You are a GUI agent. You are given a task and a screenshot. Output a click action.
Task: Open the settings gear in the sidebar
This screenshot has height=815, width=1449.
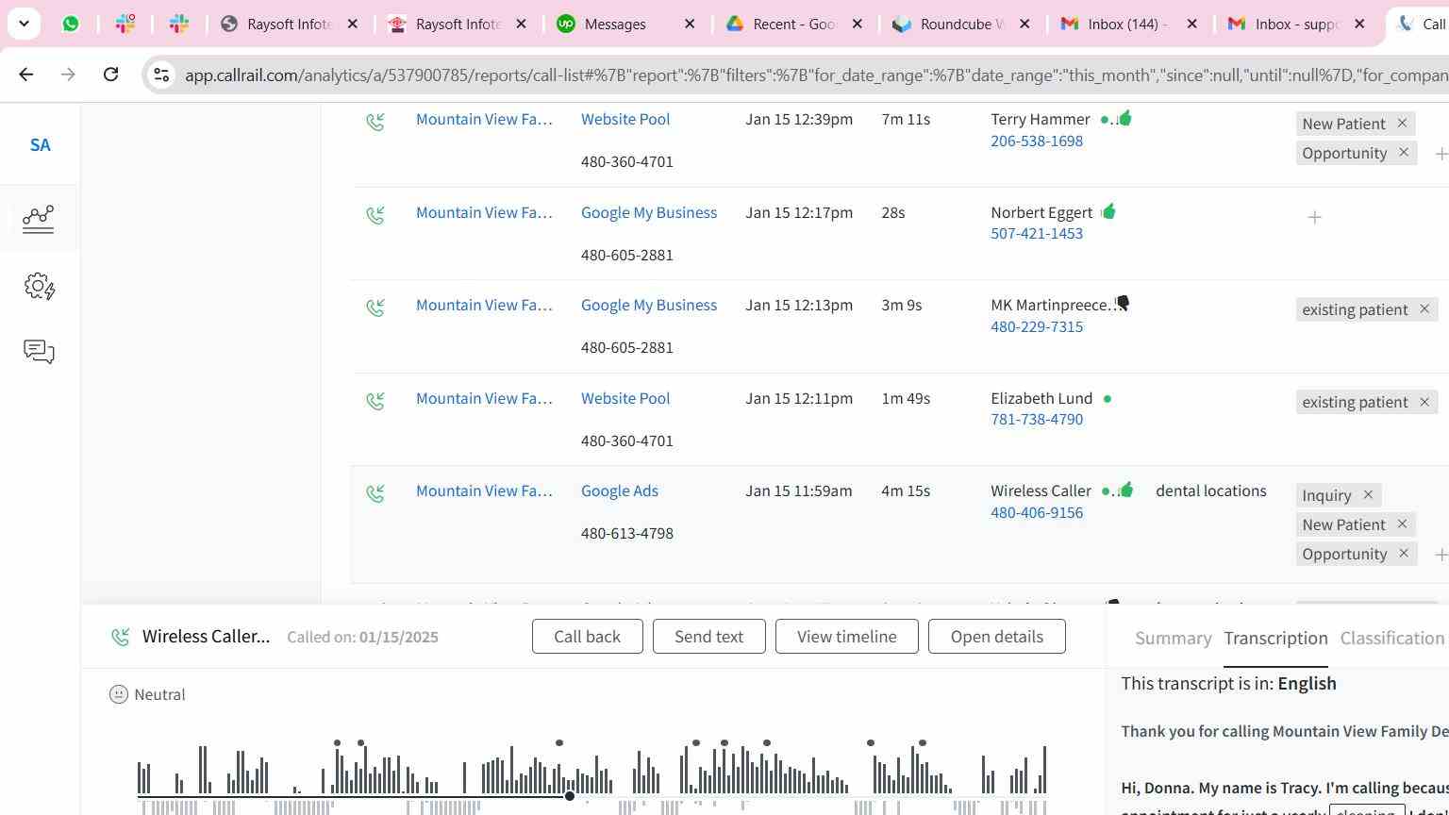click(39, 286)
